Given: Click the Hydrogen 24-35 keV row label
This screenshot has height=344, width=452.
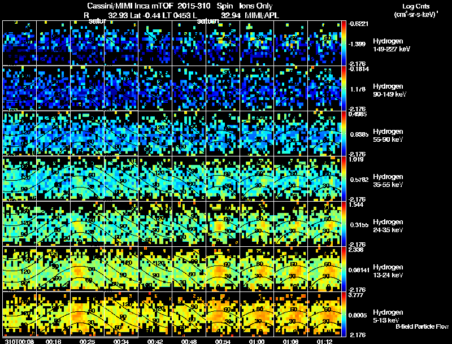Looking at the screenshot, I should [x=388, y=226].
